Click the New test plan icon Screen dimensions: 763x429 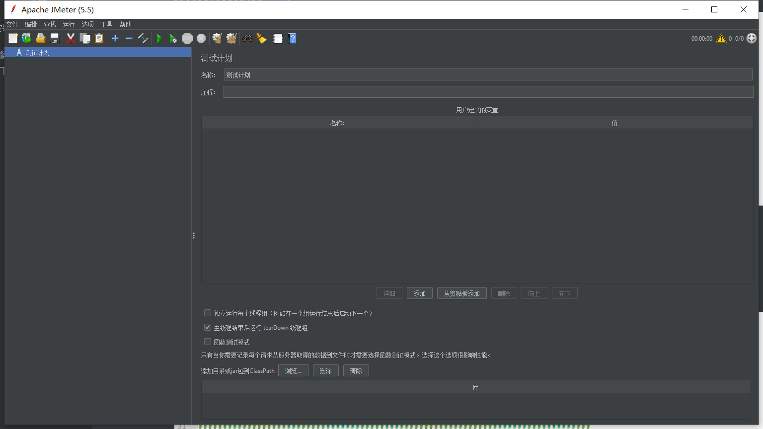point(13,38)
